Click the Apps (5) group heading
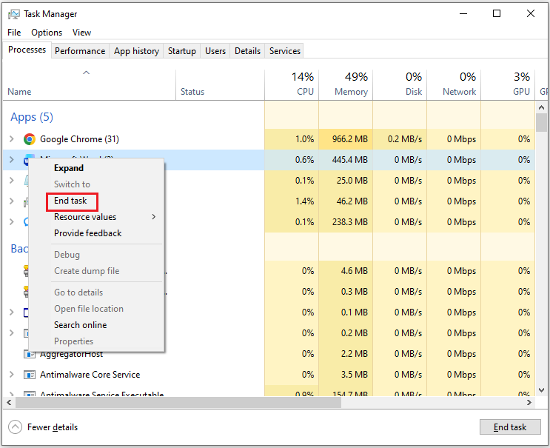550x448 pixels. [x=32, y=117]
